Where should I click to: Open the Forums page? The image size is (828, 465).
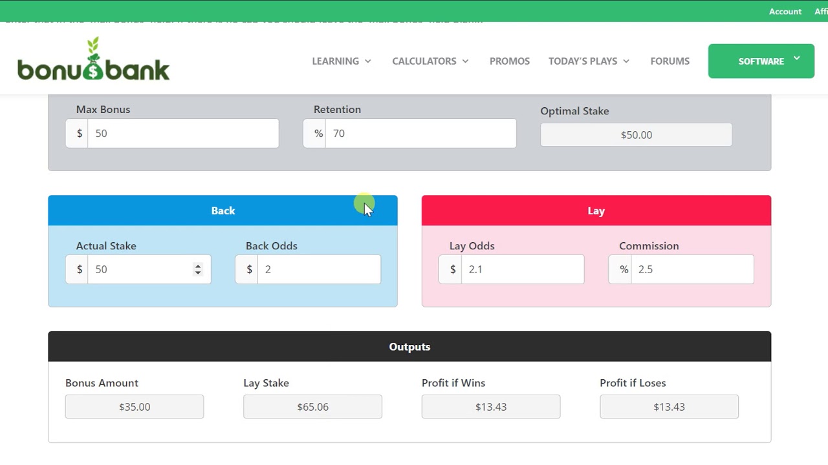tap(670, 61)
